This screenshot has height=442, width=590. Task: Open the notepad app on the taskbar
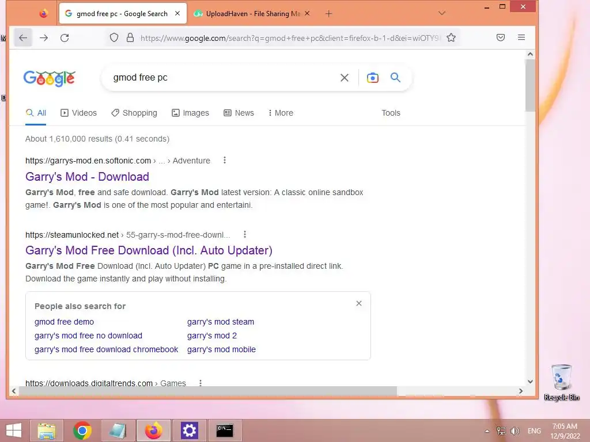click(118, 430)
